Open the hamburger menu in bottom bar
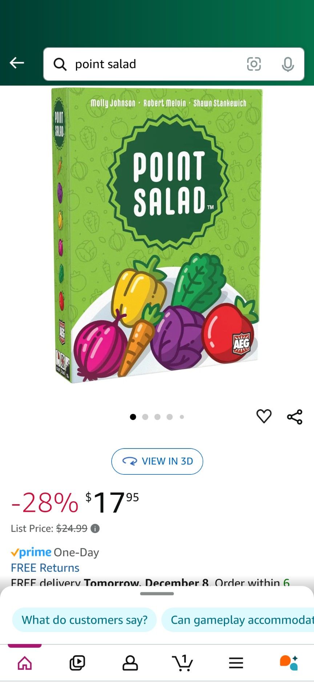Image resolution: width=314 pixels, height=699 pixels. (x=236, y=663)
